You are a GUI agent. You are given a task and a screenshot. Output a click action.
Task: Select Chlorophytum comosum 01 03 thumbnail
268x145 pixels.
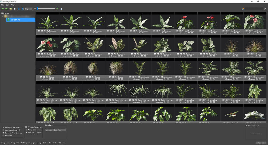click(x=94, y=92)
